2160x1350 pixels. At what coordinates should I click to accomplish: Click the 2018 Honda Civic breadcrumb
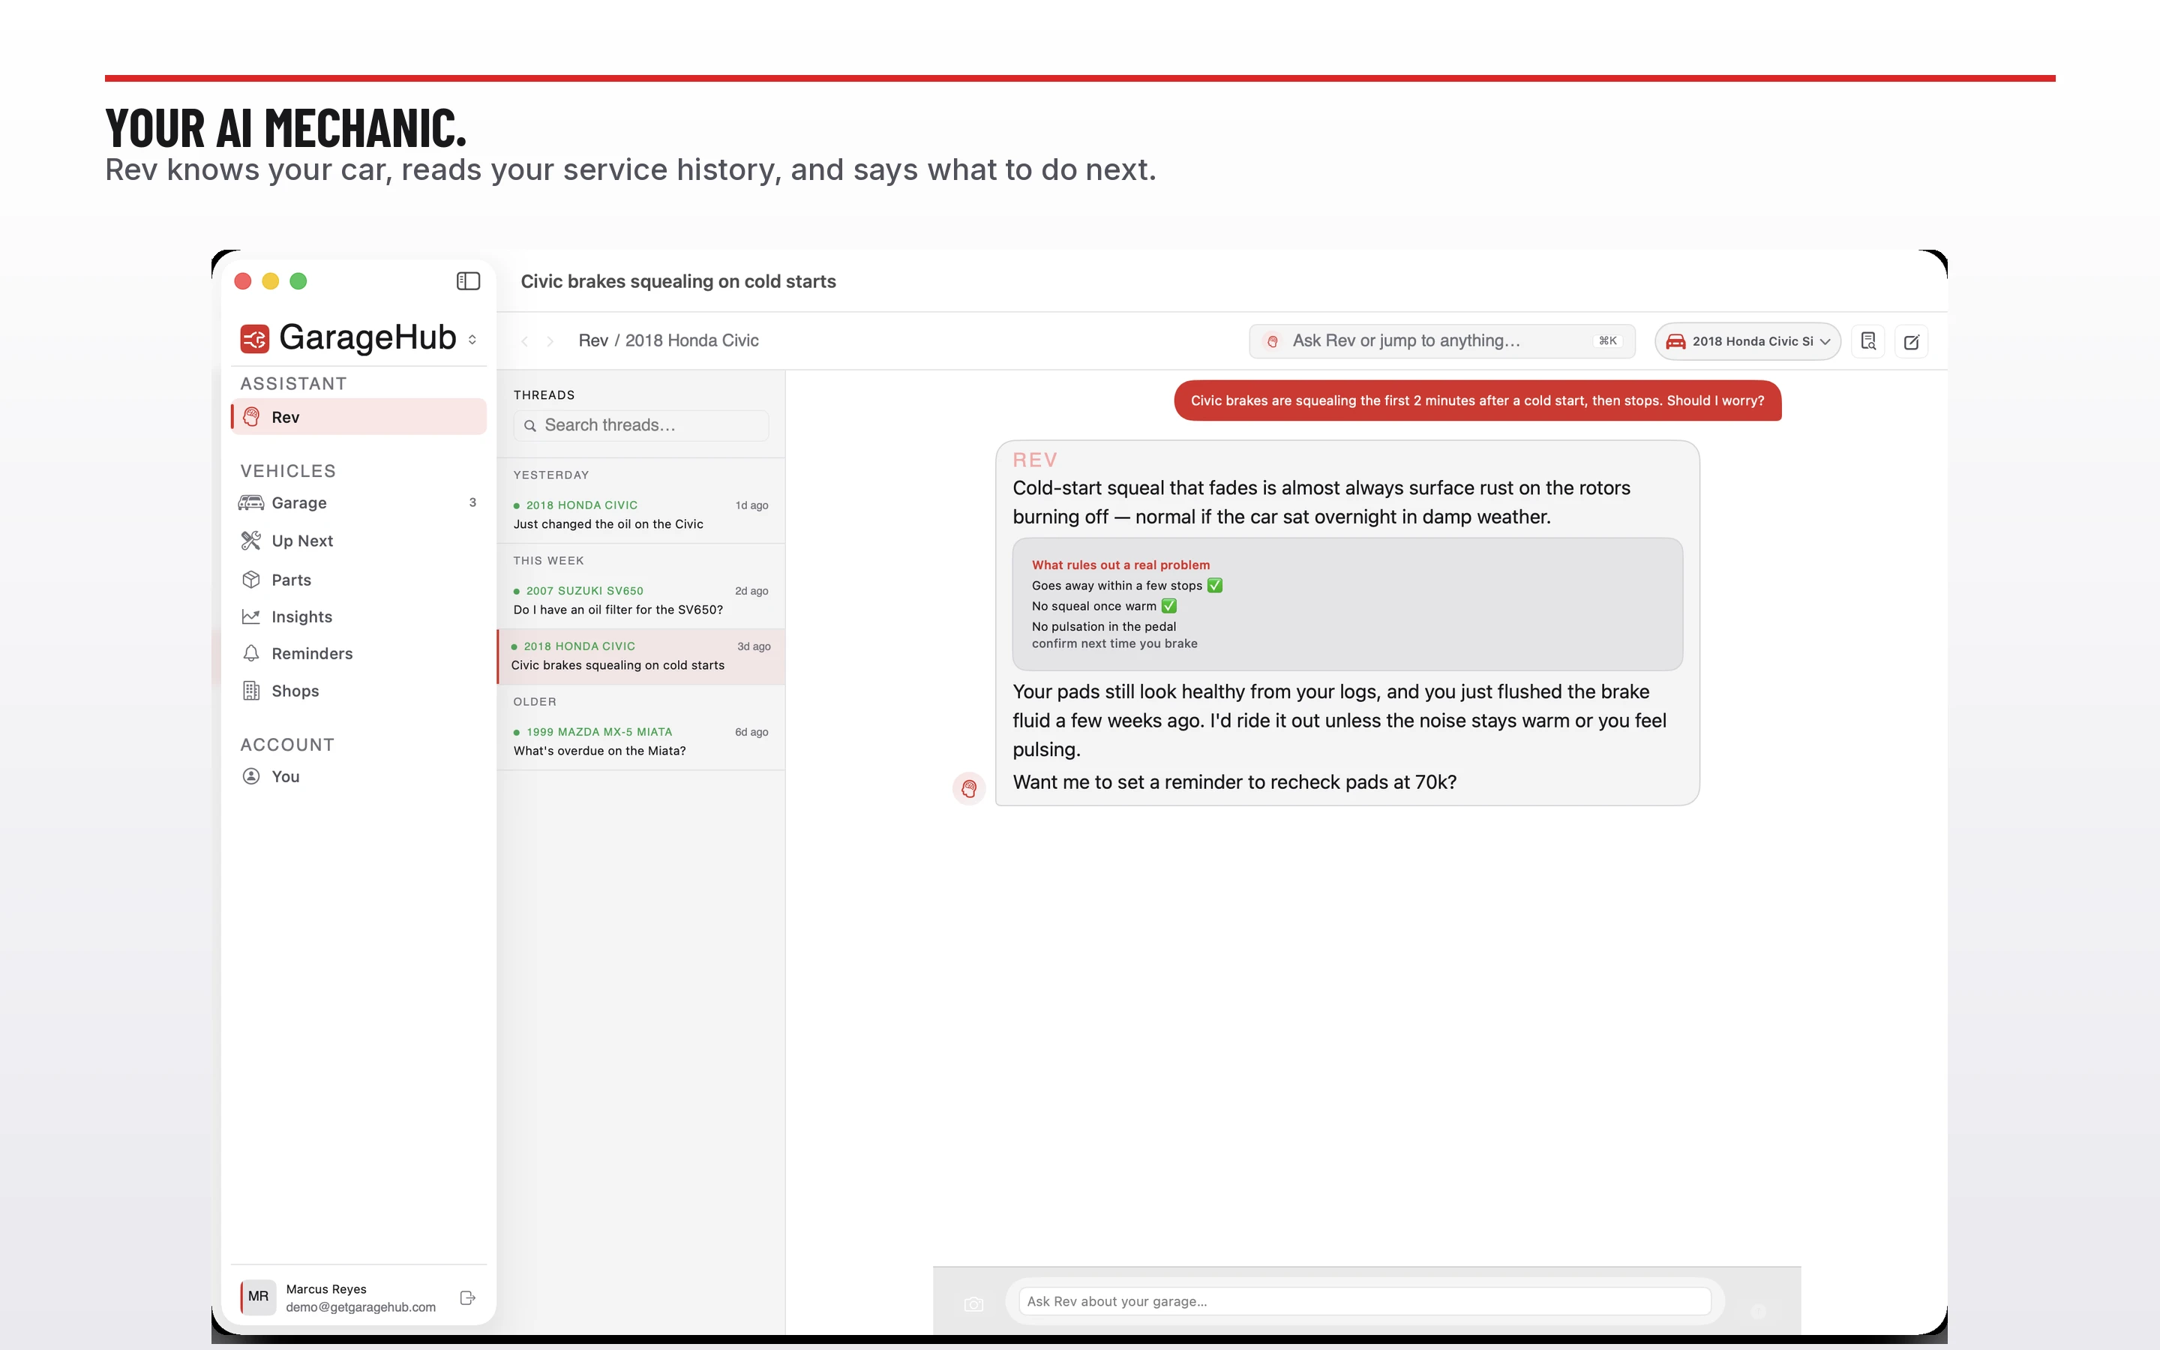coord(691,340)
